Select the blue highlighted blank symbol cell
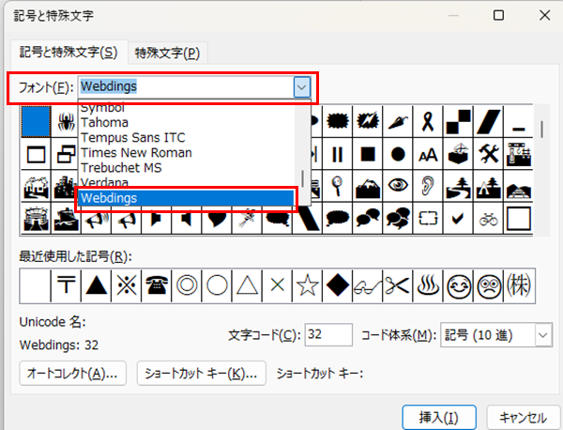 click(36, 121)
